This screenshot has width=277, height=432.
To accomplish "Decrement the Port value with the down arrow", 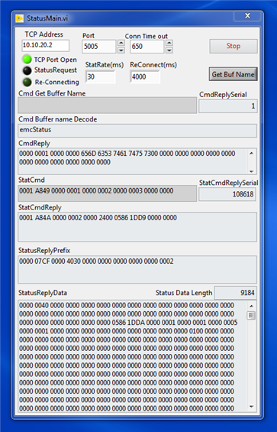I will point(121,50).
